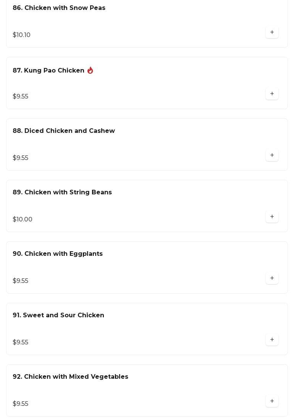Add Chicken with Snow Peas to order
This screenshot has height=420, width=294.
pyautogui.click(x=272, y=32)
